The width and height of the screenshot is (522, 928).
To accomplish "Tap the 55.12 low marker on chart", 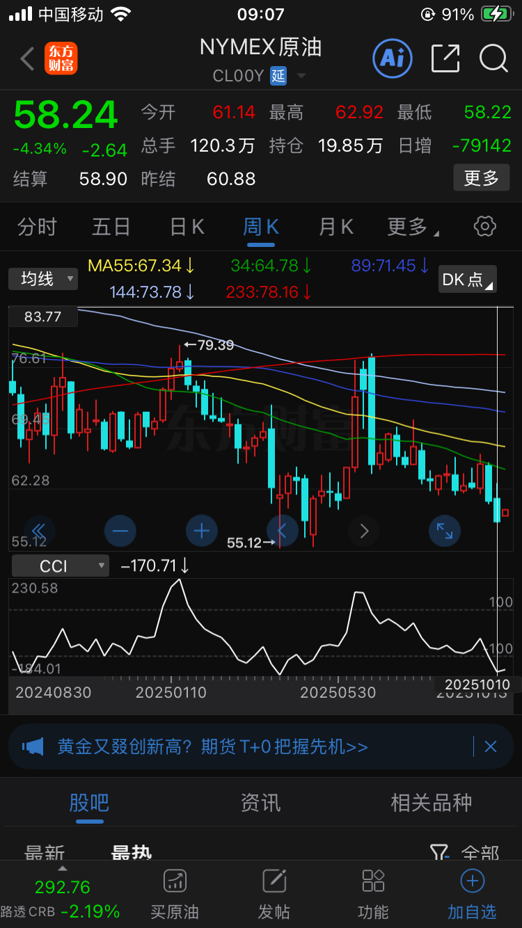I will pos(251,543).
